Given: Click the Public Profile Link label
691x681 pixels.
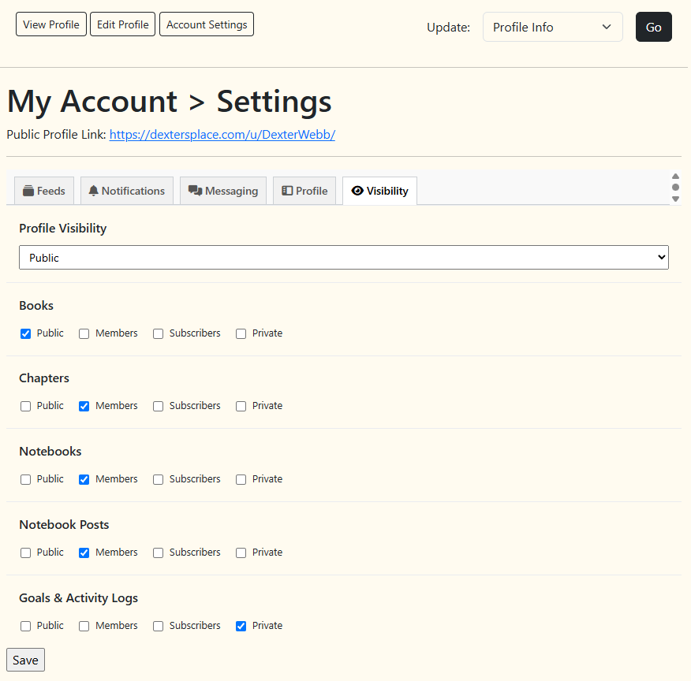Looking at the screenshot, I should click(x=57, y=134).
